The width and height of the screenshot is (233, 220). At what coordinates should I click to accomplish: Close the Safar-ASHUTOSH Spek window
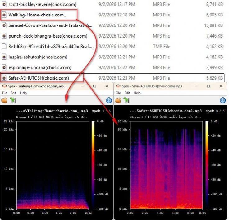click(221, 86)
